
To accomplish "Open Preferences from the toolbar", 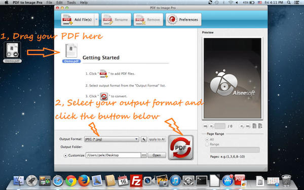I will pos(183,20).
